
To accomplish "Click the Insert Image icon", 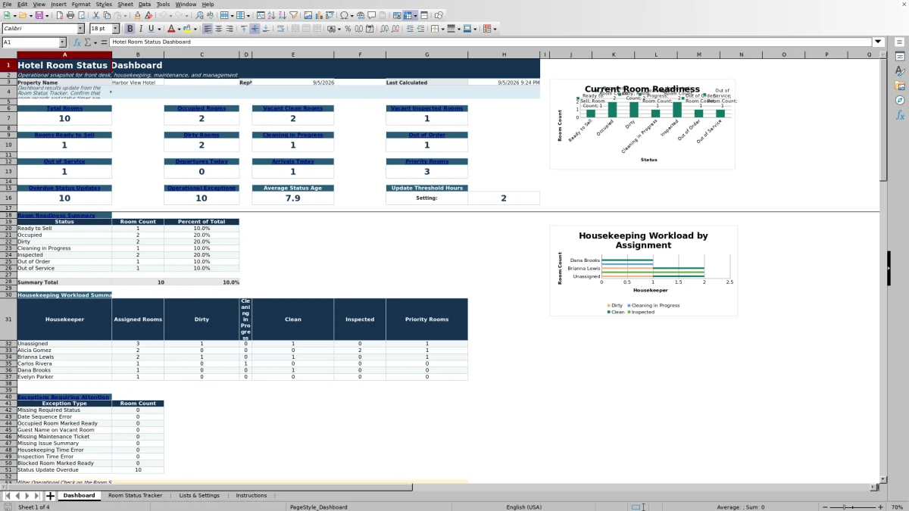I will click(308, 15).
